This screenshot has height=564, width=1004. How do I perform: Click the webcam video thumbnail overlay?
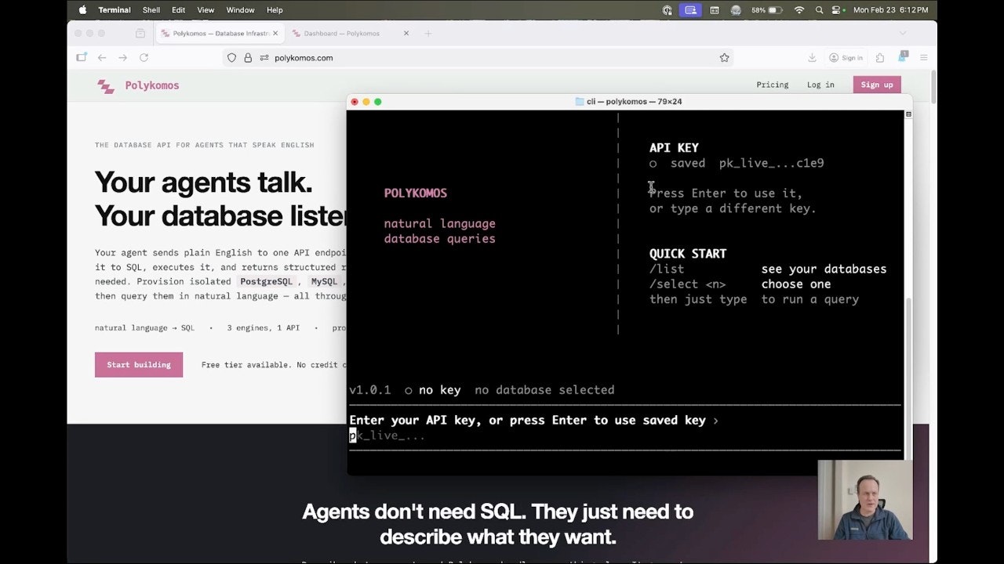click(x=865, y=500)
